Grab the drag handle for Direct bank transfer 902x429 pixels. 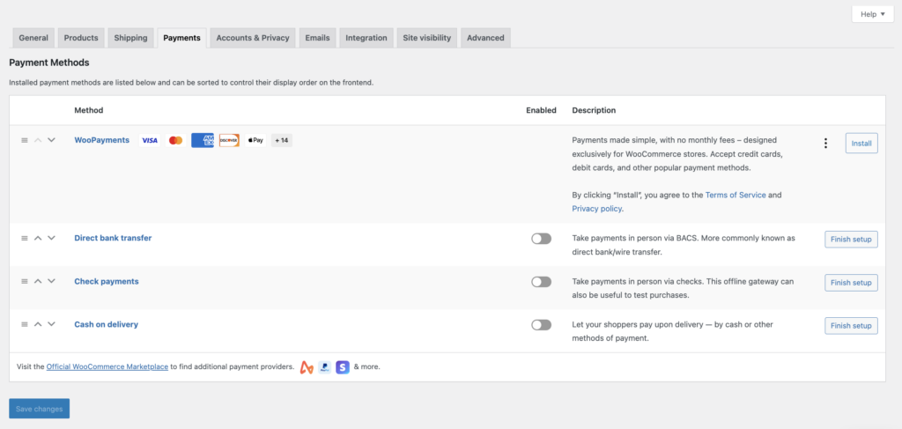point(25,238)
